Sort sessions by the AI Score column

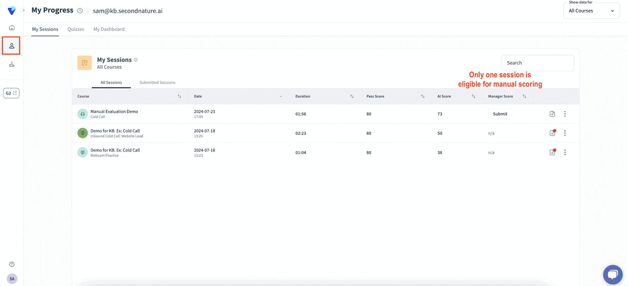[x=473, y=96]
